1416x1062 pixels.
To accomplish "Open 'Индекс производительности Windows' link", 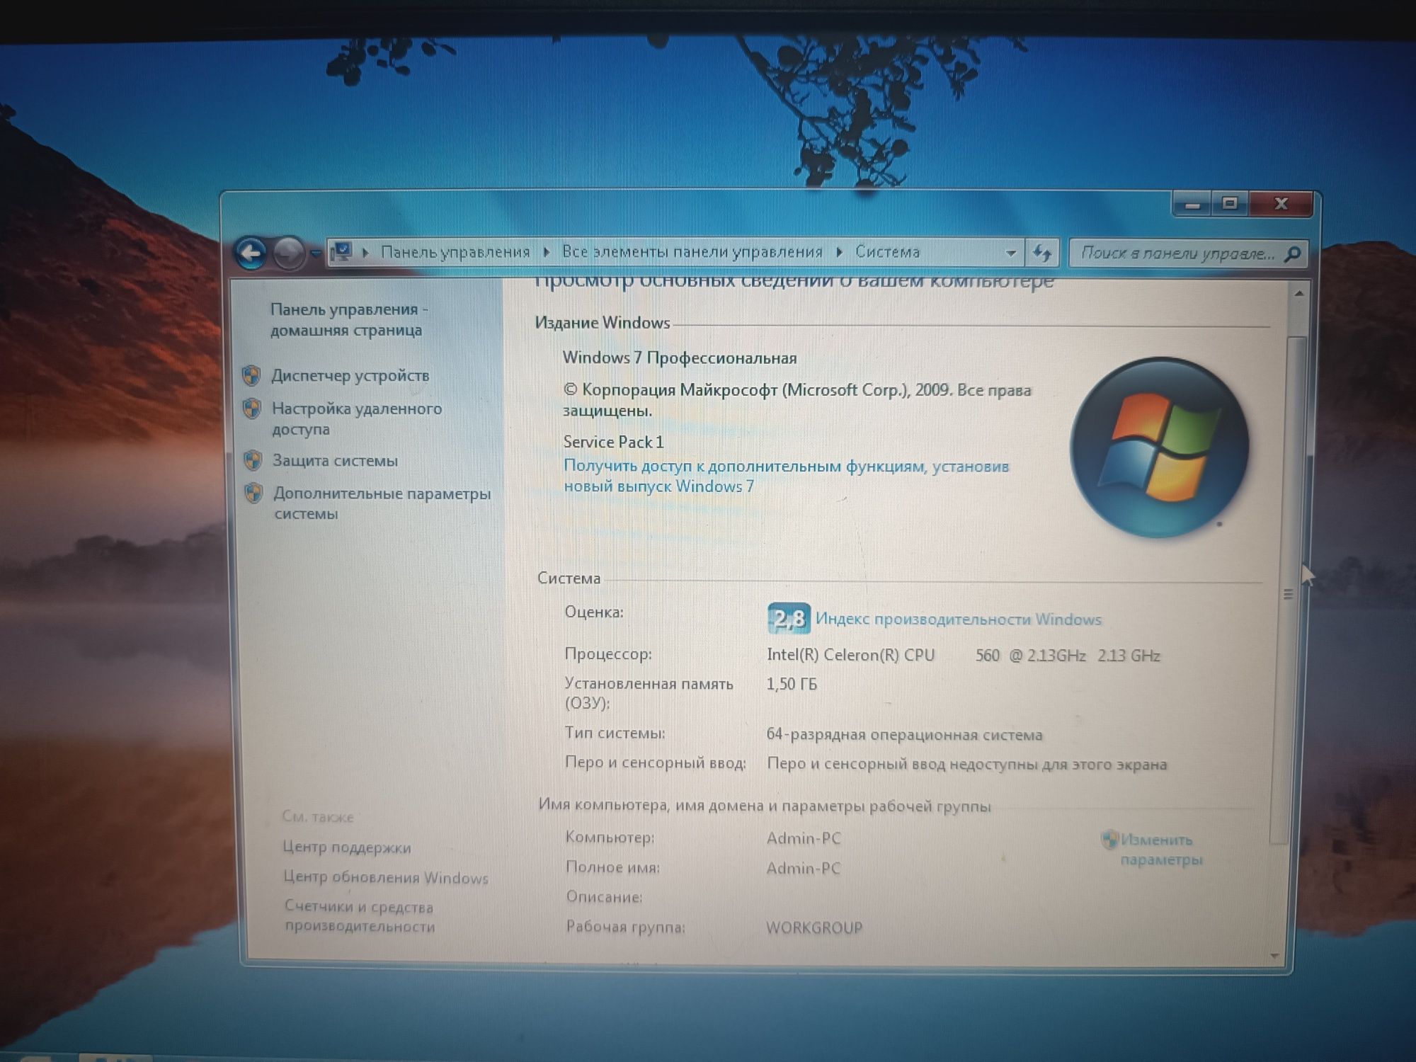I will click(959, 619).
